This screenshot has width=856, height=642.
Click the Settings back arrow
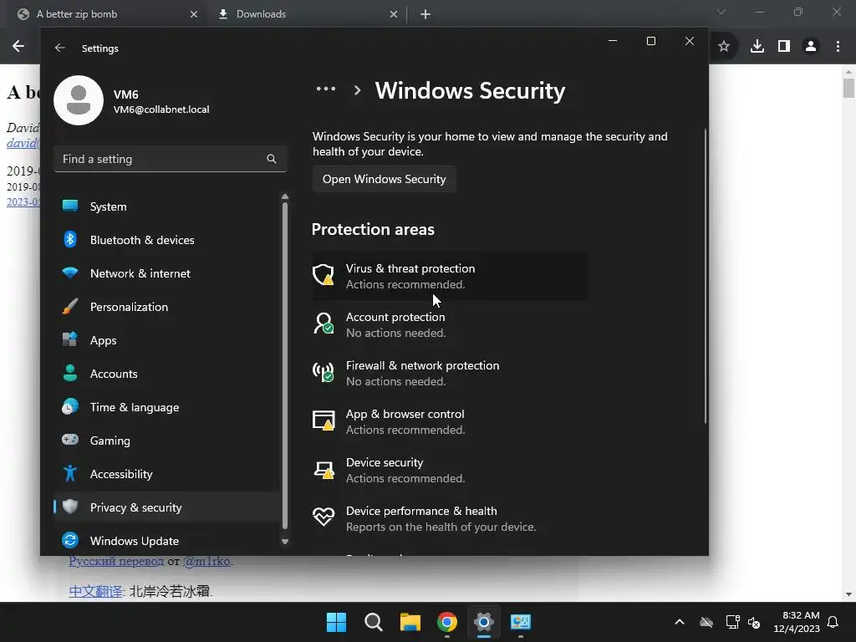coord(59,48)
